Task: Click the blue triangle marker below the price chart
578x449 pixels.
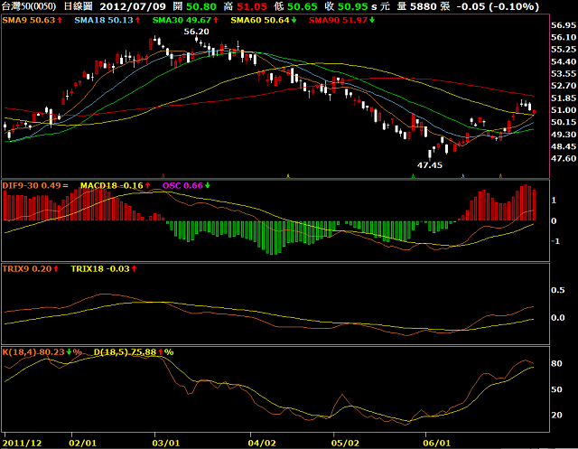Action: [463, 176]
